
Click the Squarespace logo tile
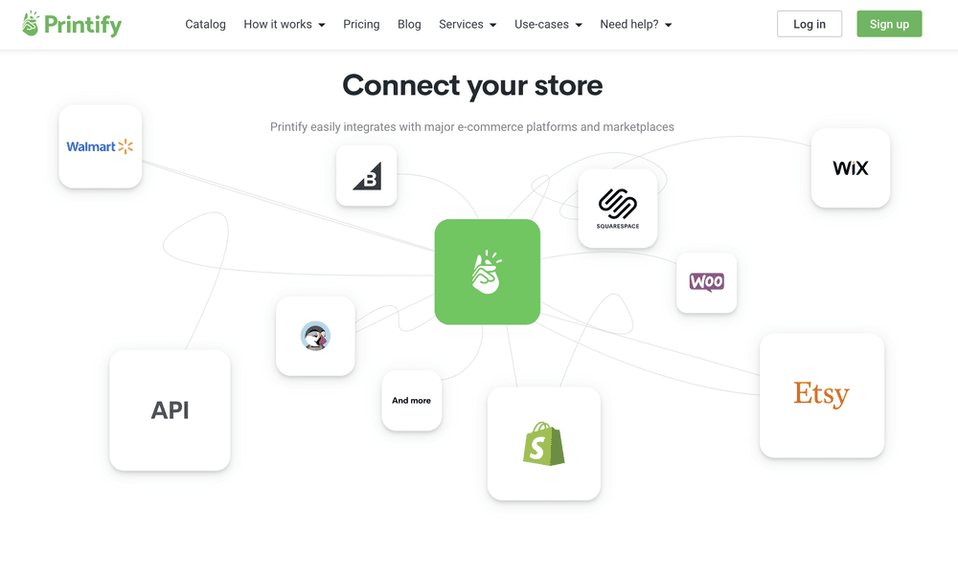pos(618,209)
